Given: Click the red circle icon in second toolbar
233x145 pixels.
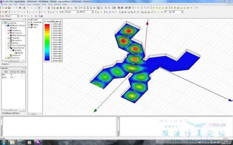Looking at the screenshot, I should coord(154,12).
